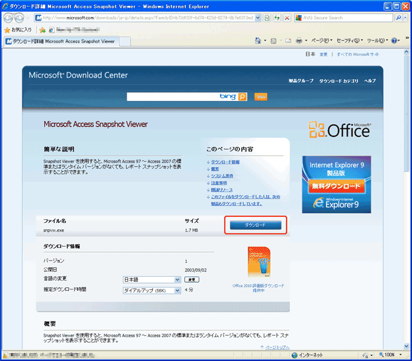The height and width of the screenshot is (361, 412).
Task: Open the zoom level dropdown arrow
Action: (x=400, y=355)
